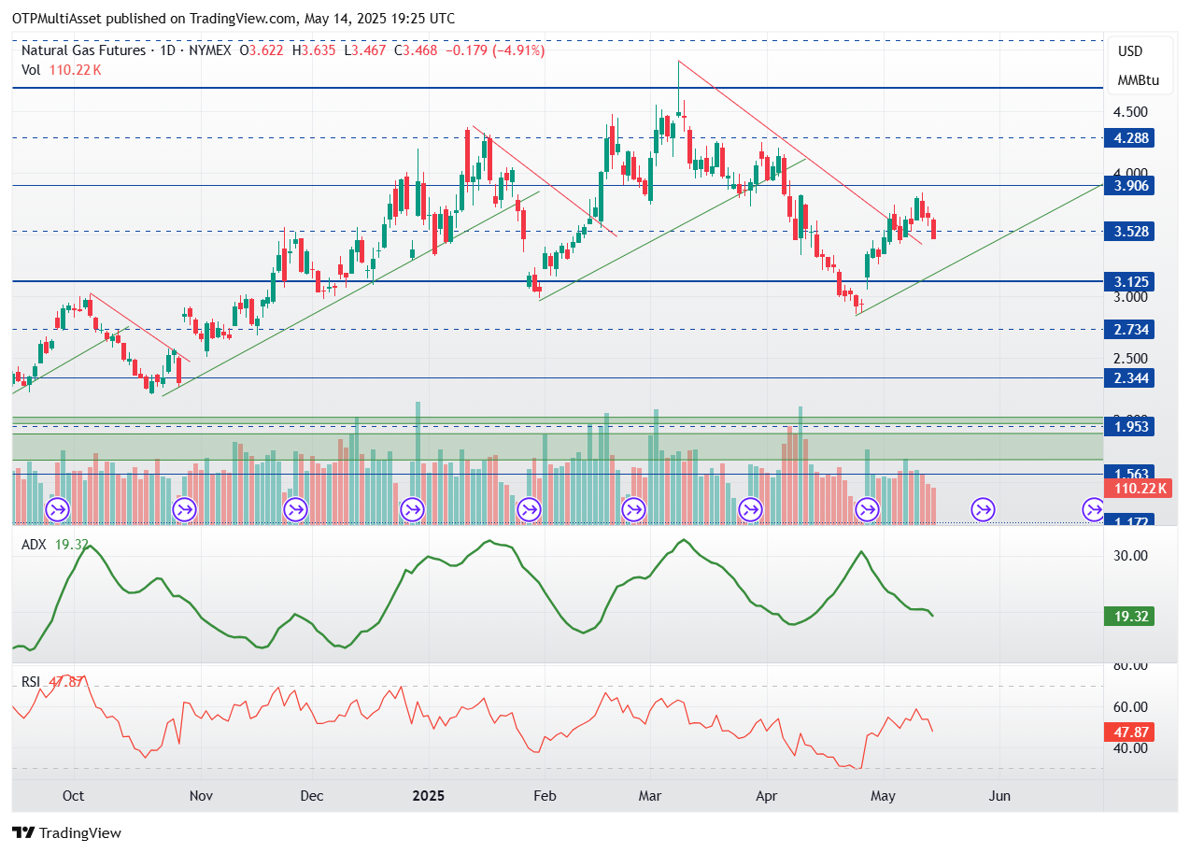Click the Oct label on time axis
The image size is (1190, 853).
(x=73, y=796)
